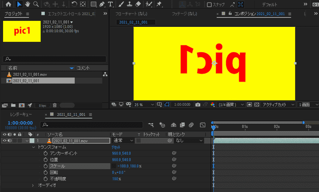
Task: Toggle mask and shape path visibility
Action: (167, 104)
